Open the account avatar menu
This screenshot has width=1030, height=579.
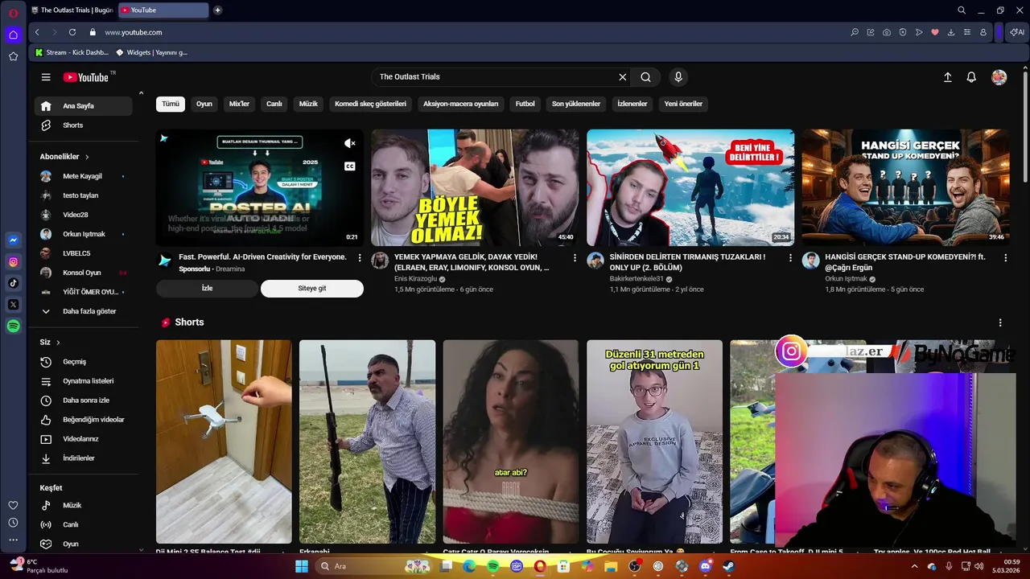pyautogui.click(x=999, y=77)
